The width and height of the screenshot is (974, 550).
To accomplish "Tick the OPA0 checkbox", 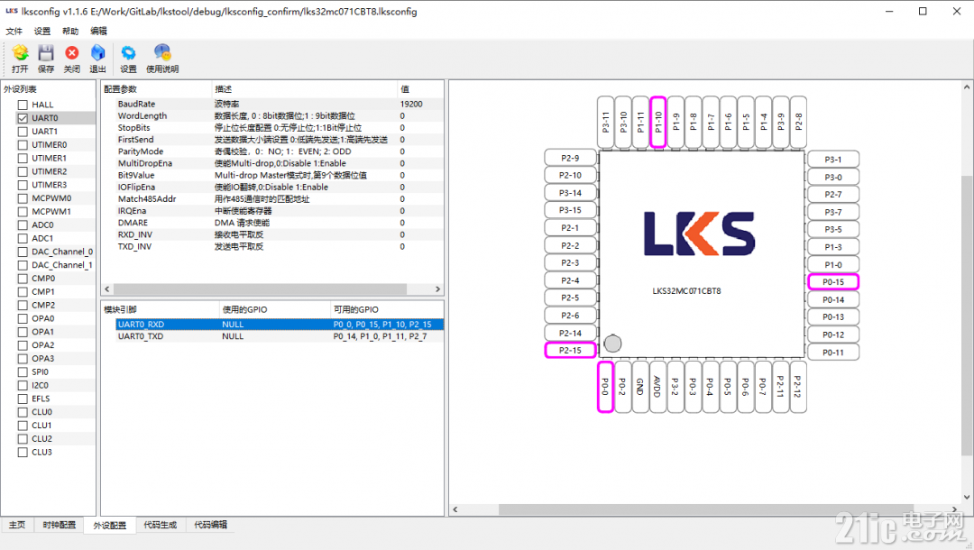I will click(x=23, y=318).
